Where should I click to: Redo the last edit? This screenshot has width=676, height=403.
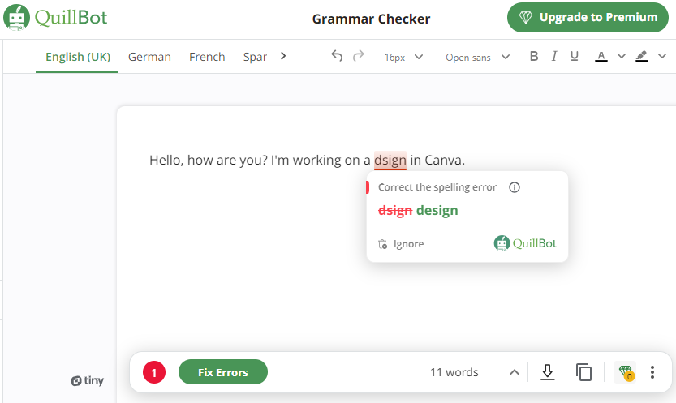358,56
